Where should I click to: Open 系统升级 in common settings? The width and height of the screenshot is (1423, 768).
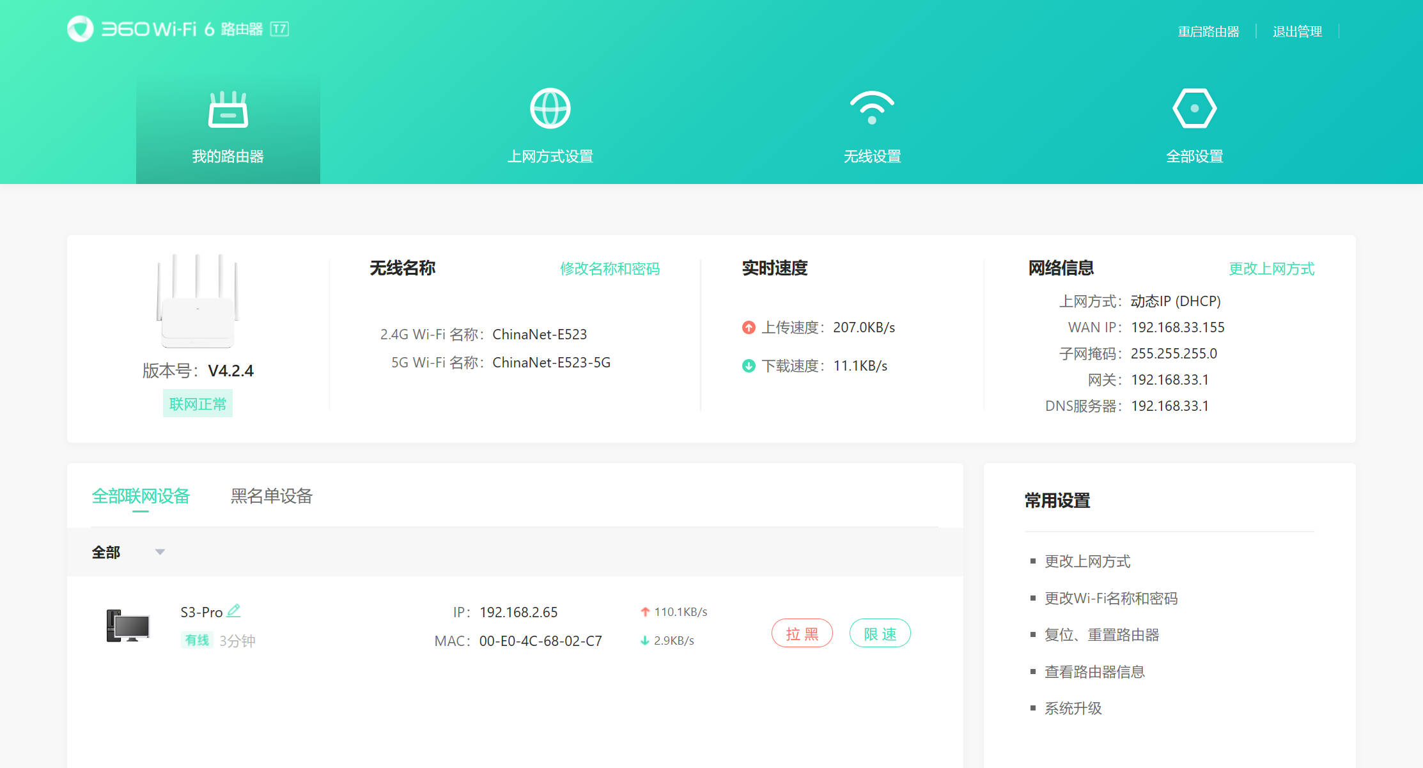point(1073,708)
